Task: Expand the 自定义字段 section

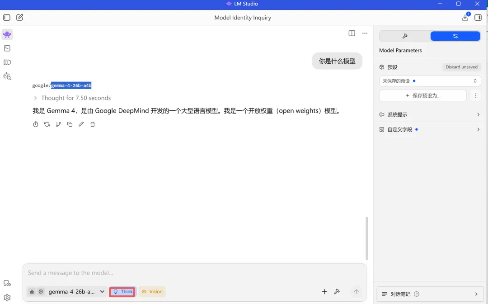Action: [430, 129]
